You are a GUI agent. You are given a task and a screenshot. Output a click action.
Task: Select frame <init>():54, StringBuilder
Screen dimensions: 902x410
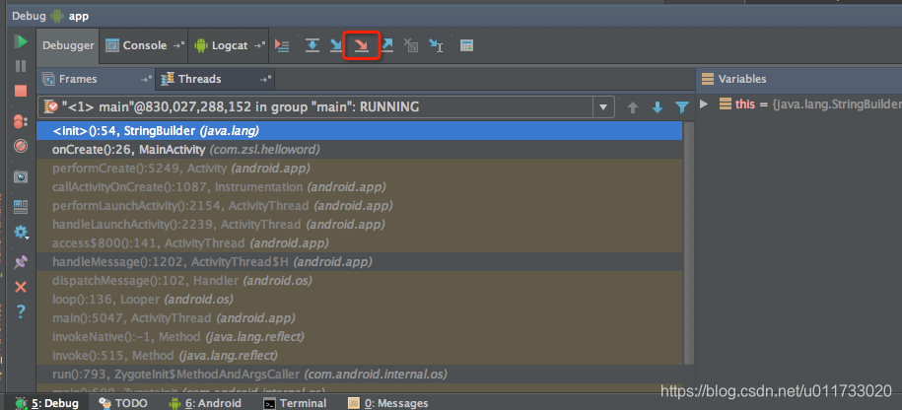(360, 130)
